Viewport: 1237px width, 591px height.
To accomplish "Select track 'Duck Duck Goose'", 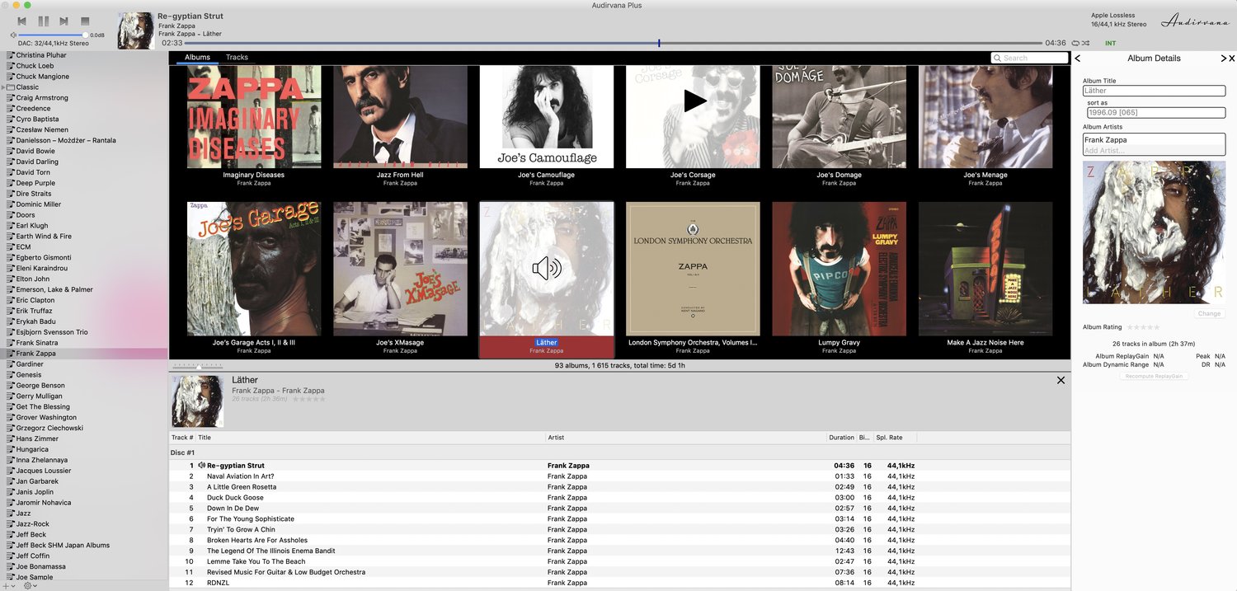I will pyautogui.click(x=620, y=498).
